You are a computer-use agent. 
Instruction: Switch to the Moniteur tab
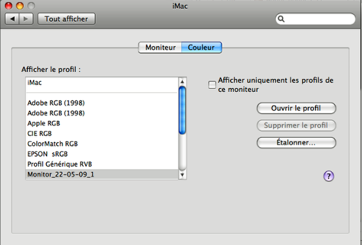[160, 48]
